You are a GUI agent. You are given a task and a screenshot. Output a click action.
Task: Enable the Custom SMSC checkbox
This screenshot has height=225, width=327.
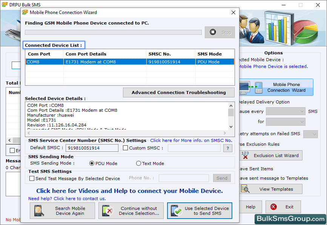coord(125,148)
